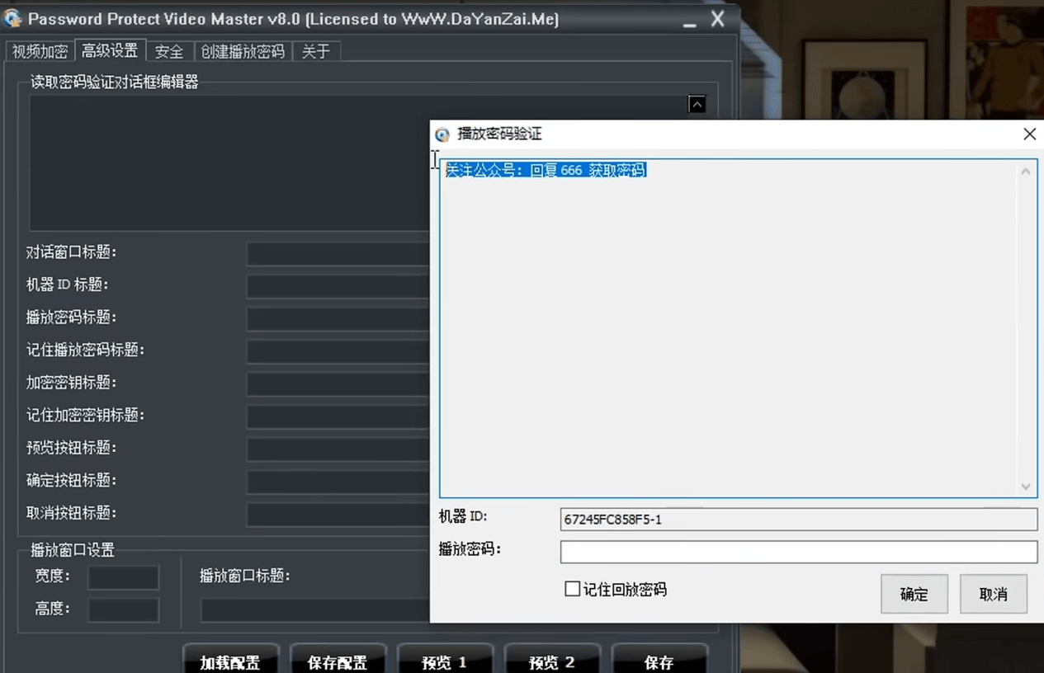Close the 播放密码验证 dialog

tap(1029, 134)
